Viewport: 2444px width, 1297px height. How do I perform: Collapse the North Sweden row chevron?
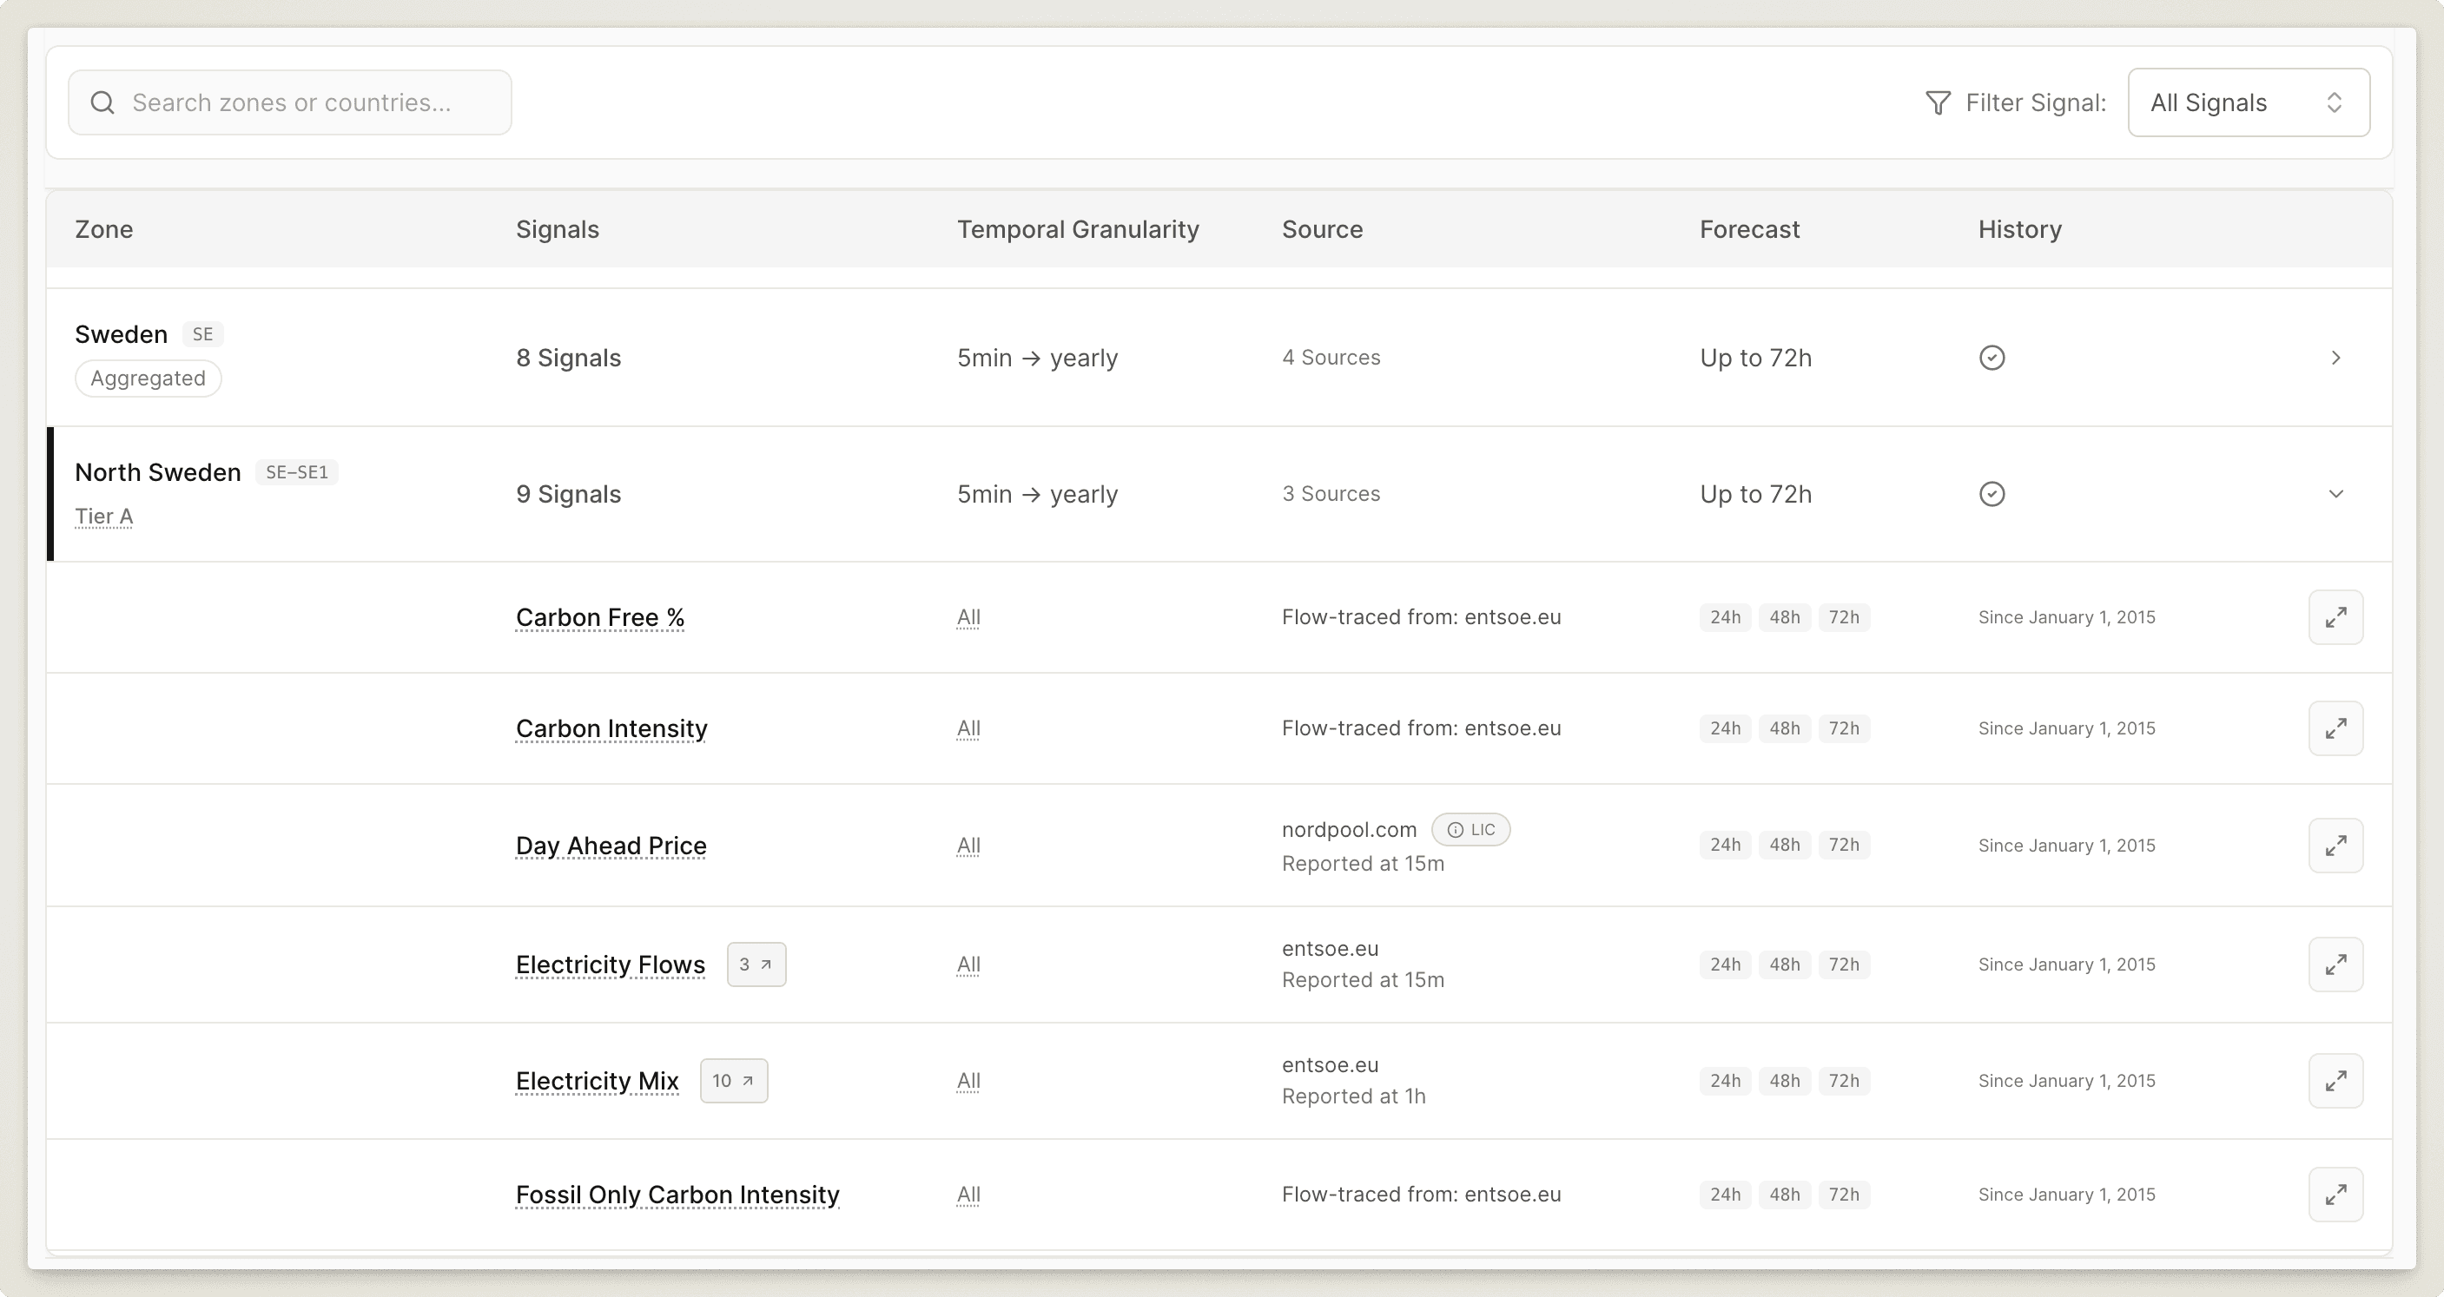[2335, 494]
